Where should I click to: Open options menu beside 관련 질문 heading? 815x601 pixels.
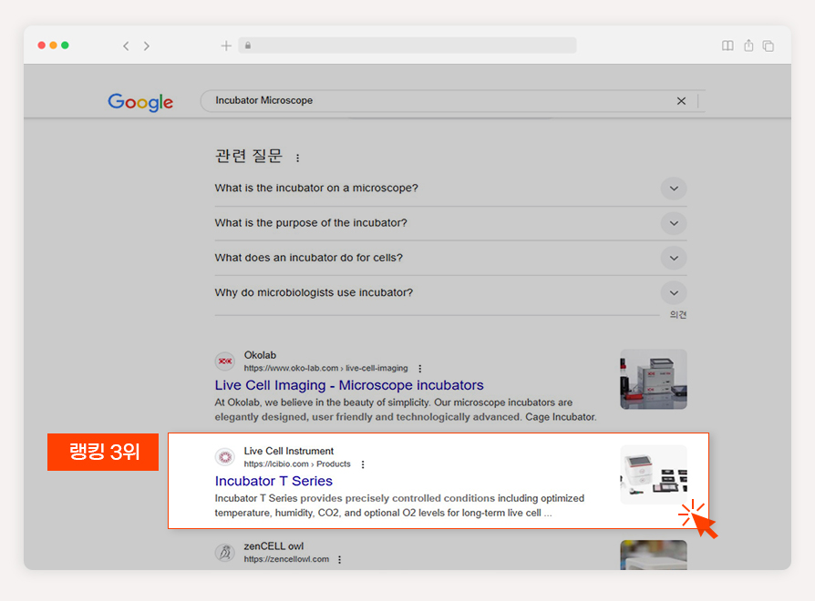click(297, 158)
